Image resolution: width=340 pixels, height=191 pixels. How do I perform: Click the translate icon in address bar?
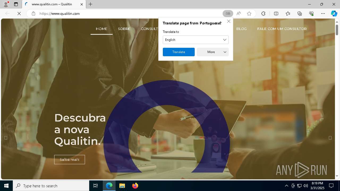[x=228, y=14]
